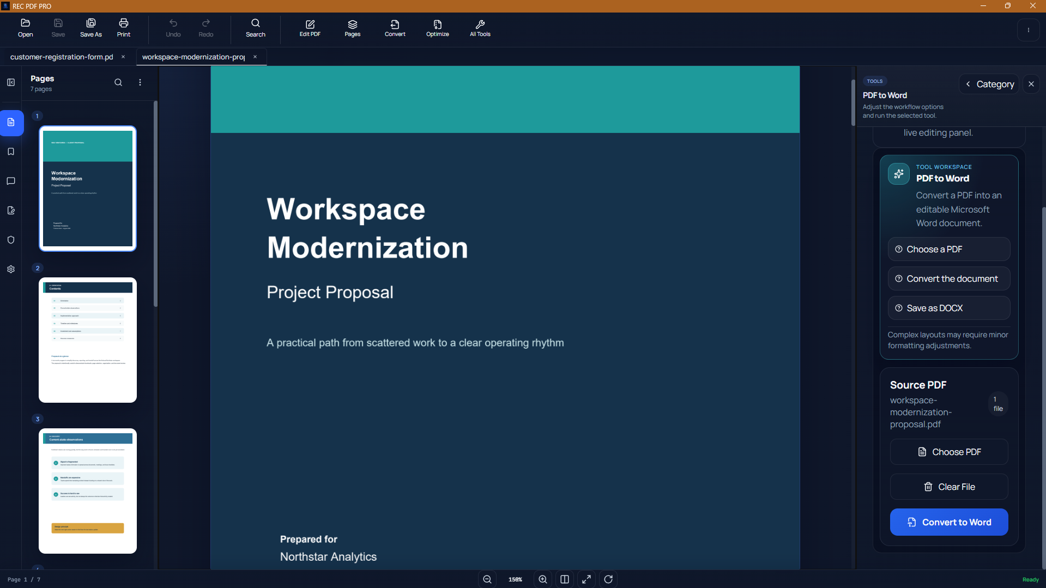Expand the 'Save as DOCX' help step
Viewport: 1046px width, 588px height.
(x=949, y=308)
